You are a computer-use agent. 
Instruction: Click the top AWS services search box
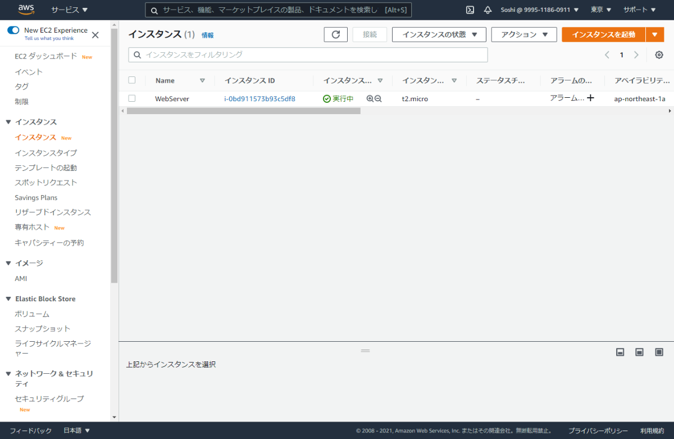tap(278, 10)
